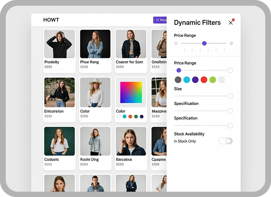
Task: Select teal swatch under gradient Color card
Action: coord(124,117)
